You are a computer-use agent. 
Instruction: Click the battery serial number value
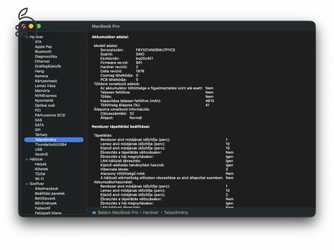pyautogui.click(x=156, y=49)
